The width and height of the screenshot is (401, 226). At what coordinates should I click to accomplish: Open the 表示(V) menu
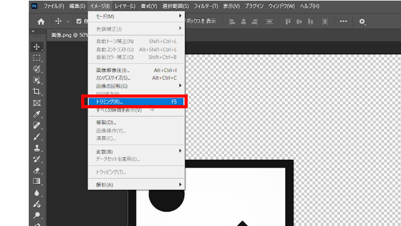point(231,6)
